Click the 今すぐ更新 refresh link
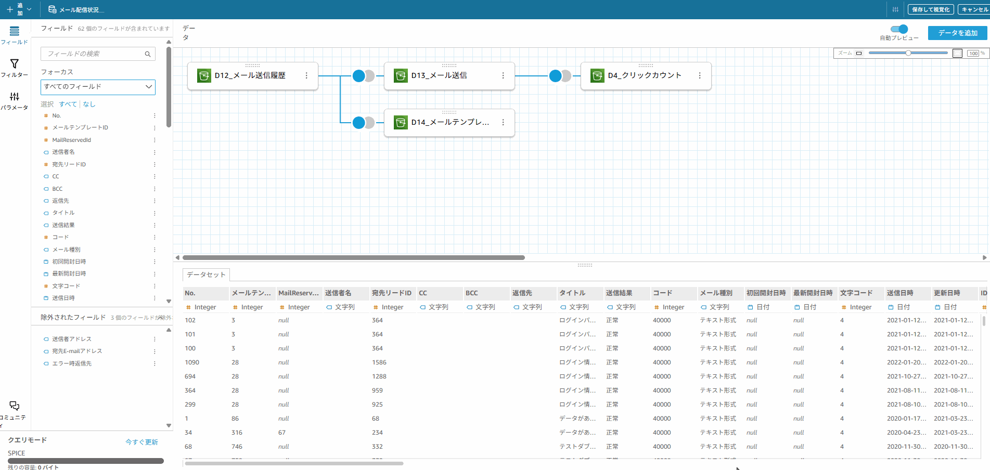This screenshot has width=990, height=470. pyautogui.click(x=142, y=442)
